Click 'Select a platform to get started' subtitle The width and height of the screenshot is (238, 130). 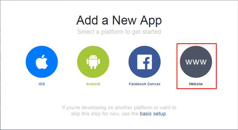point(119,32)
